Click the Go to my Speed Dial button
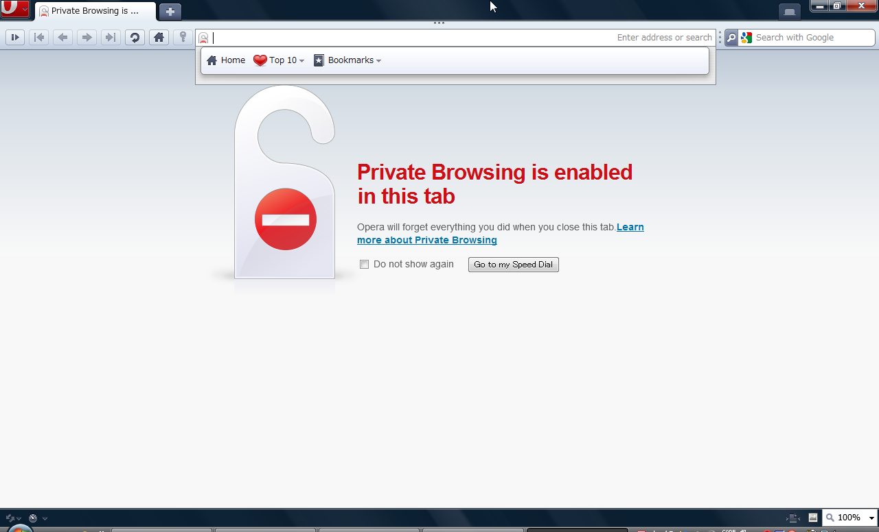 click(514, 265)
